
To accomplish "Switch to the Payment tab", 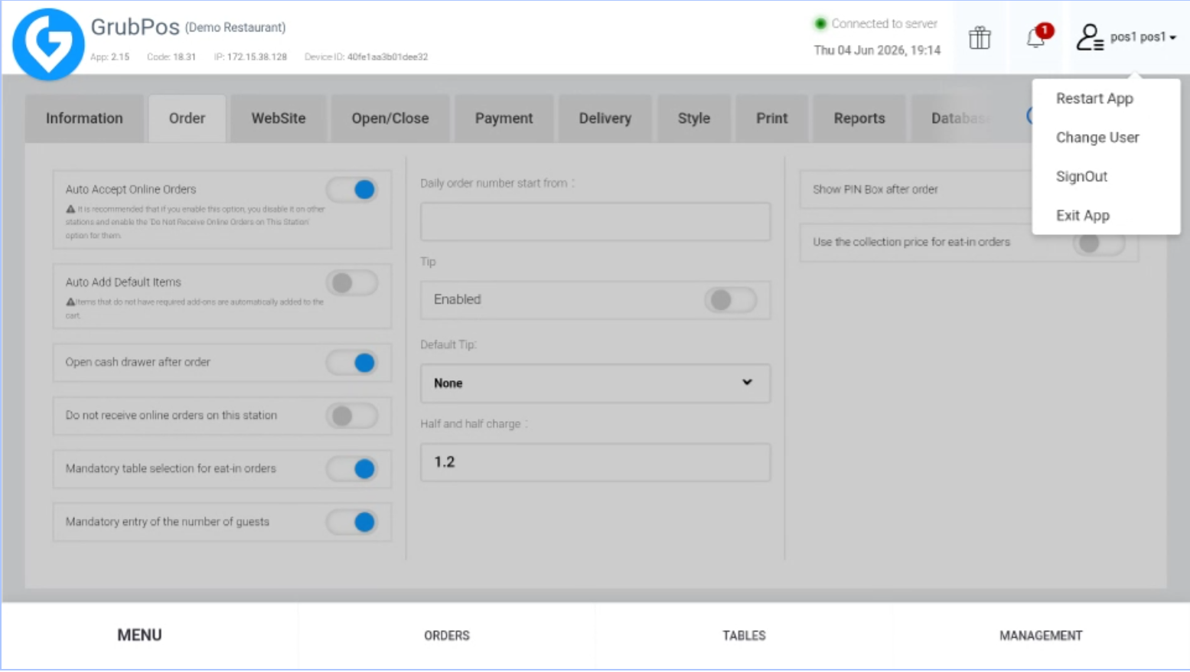I will (504, 119).
